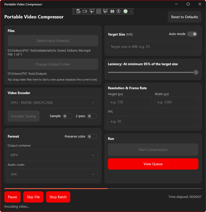Minimize the Portable Video Compressor window
206x212 pixels.
[176, 4]
